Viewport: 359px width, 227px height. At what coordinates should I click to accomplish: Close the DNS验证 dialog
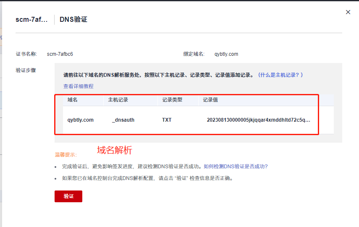point(348,12)
